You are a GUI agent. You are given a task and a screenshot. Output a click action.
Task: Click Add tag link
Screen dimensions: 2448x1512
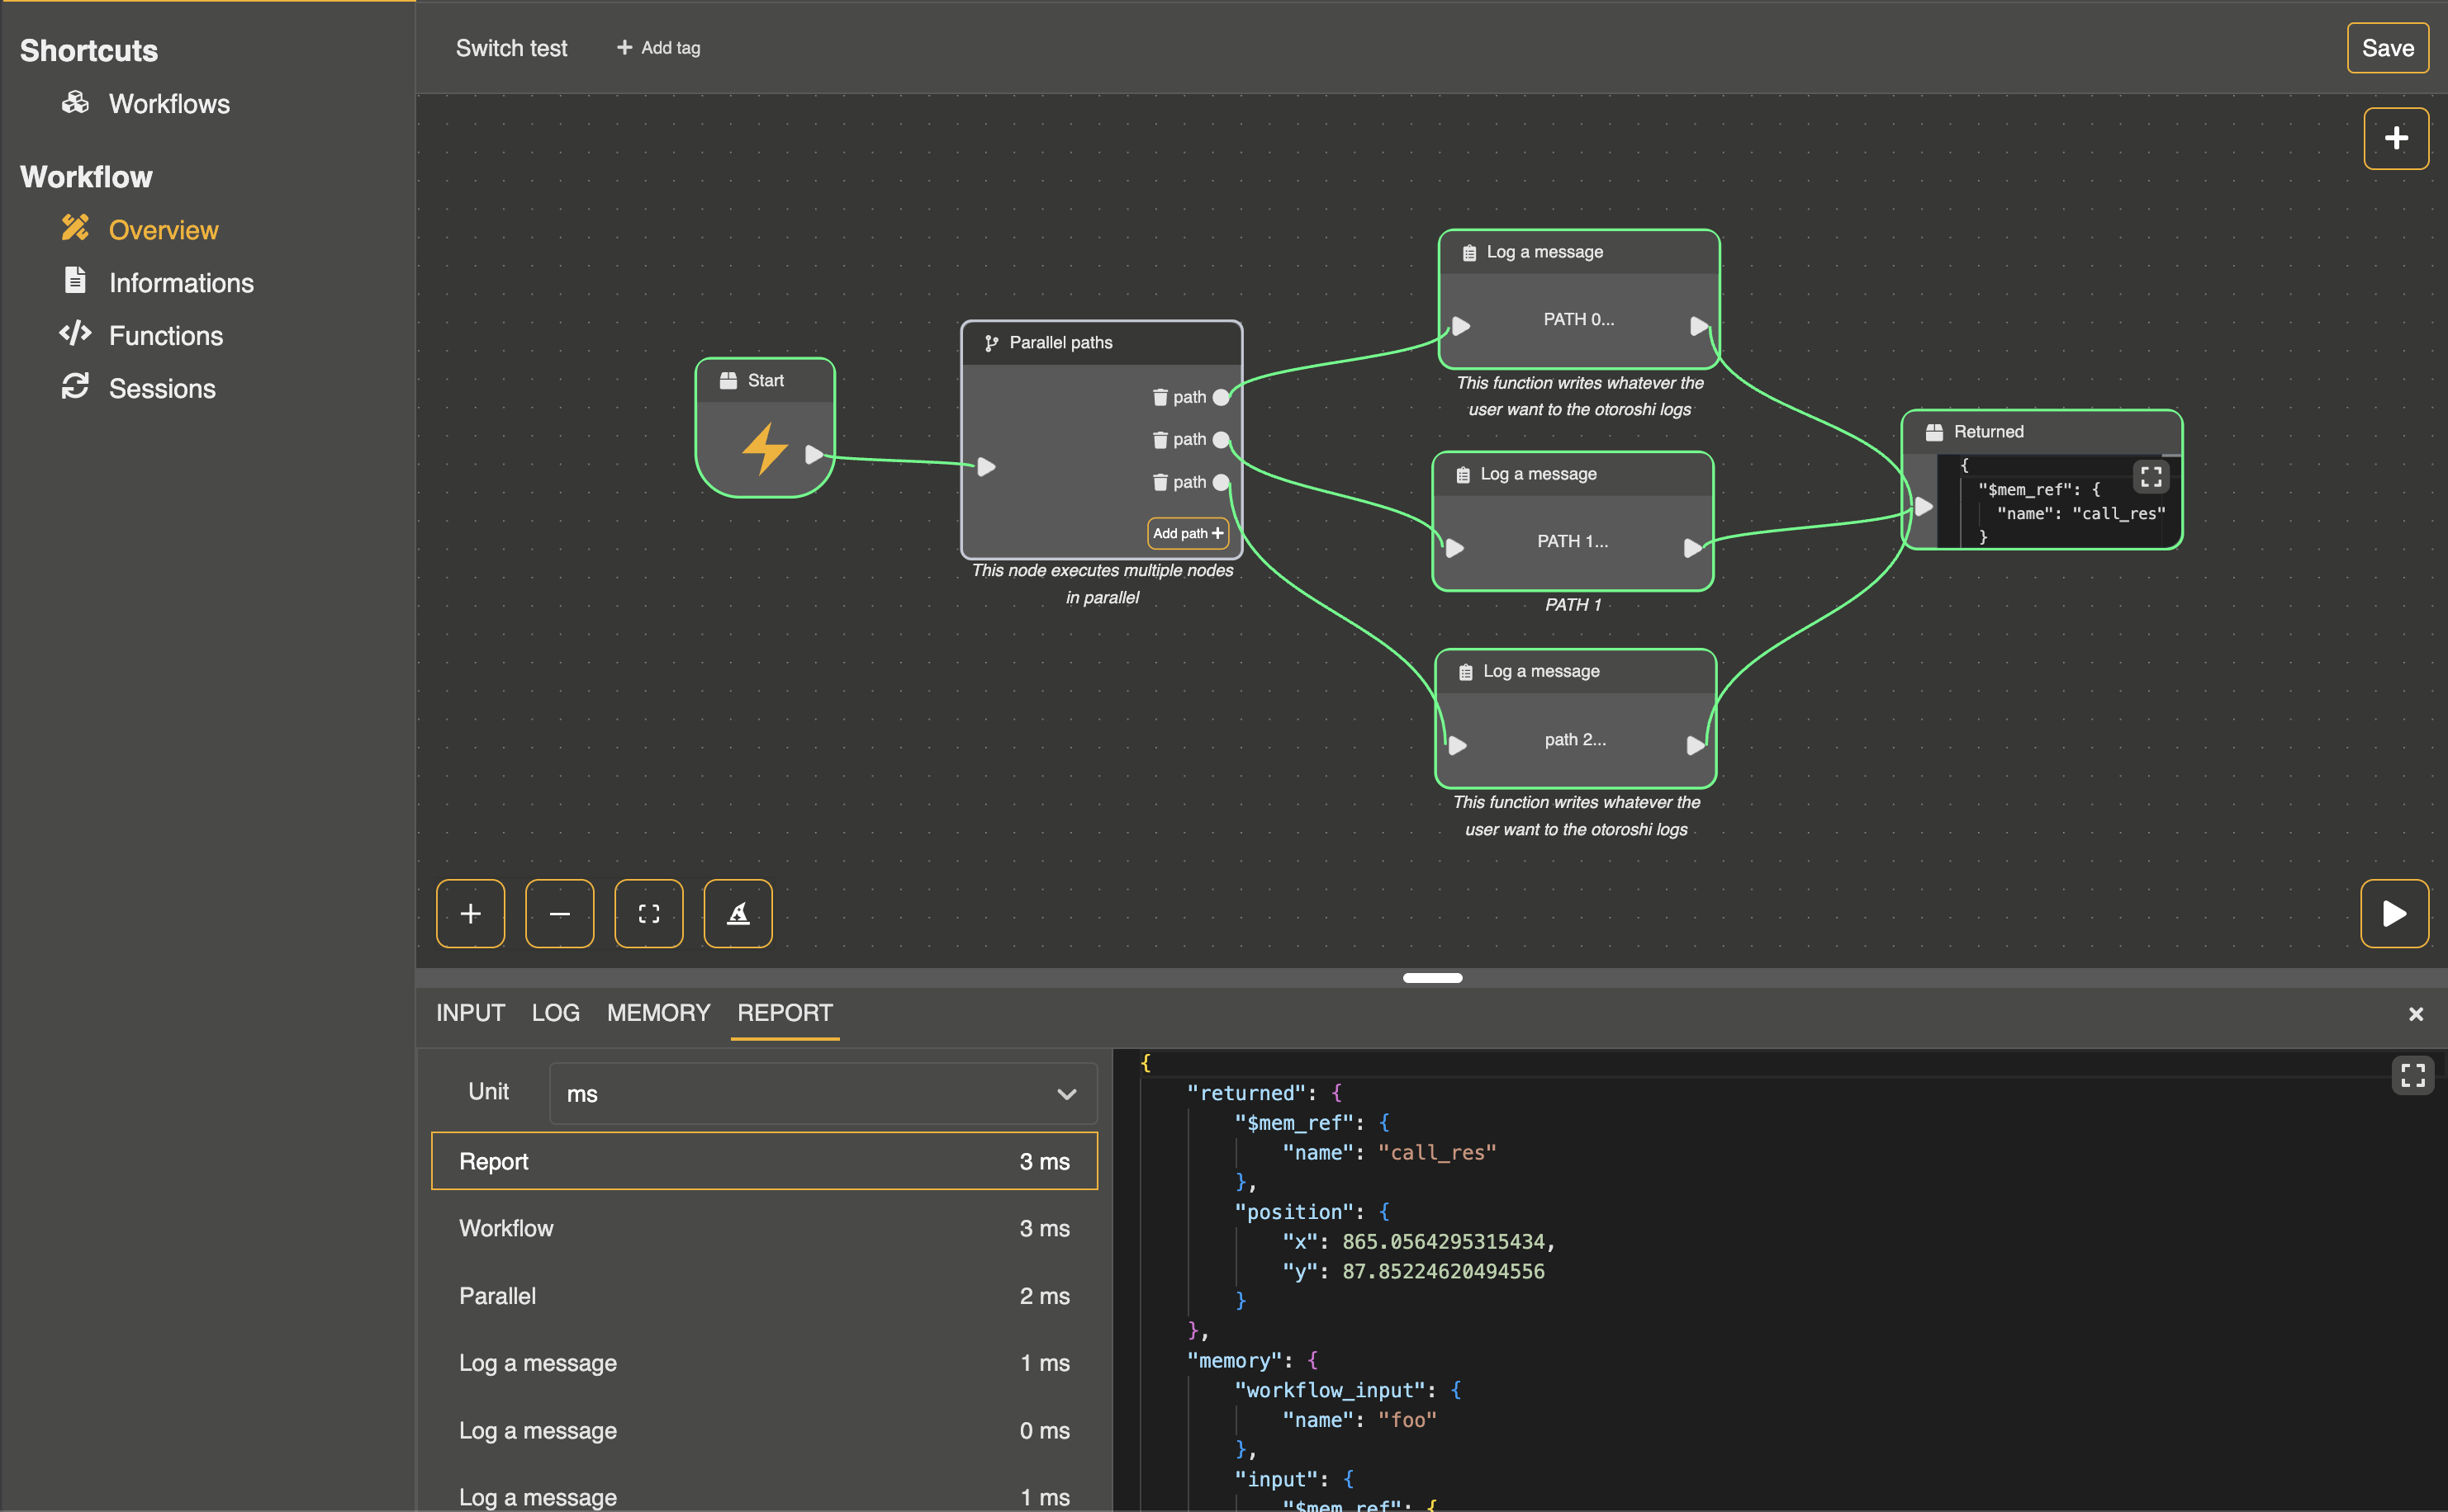pyautogui.click(x=658, y=48)
